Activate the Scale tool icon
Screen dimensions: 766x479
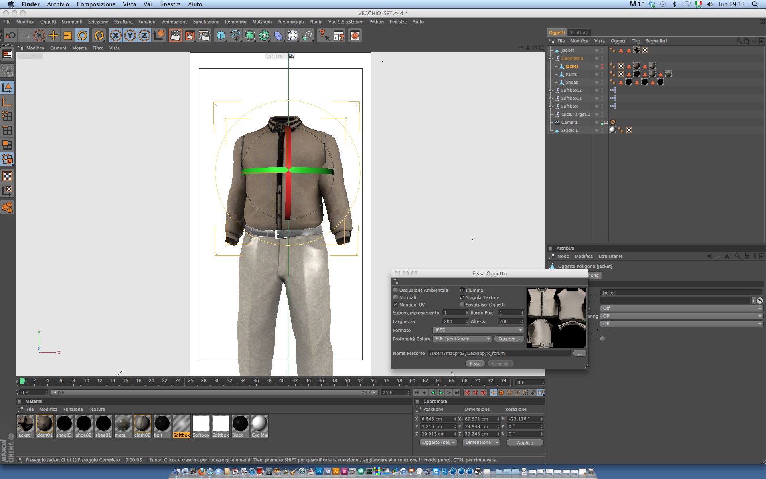point(67,36)
